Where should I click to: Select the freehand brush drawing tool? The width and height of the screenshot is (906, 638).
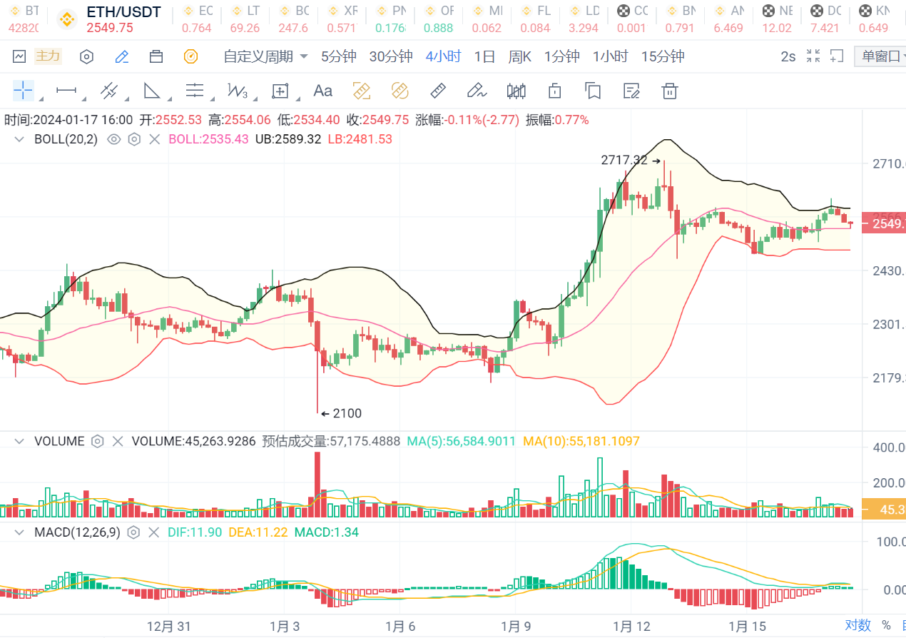476,90
